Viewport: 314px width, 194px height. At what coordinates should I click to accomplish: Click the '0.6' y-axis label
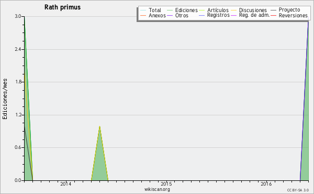click(18, 147)
